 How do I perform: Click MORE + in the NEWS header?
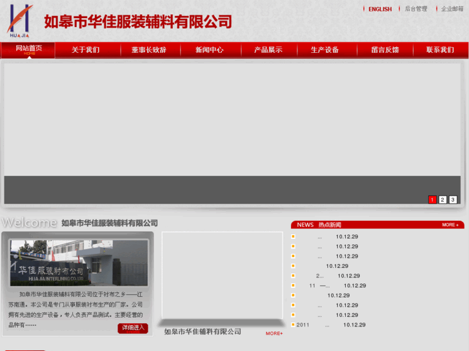click(450, 225)
